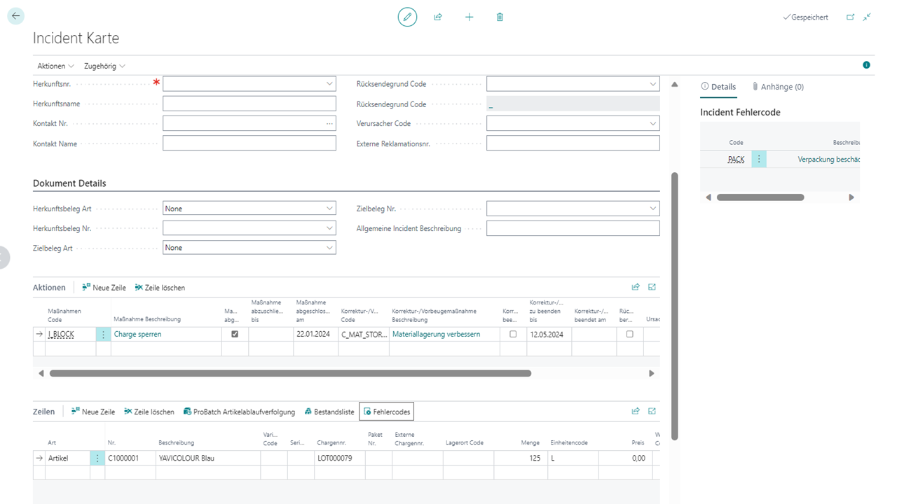Switch to edit mode with pencil icon
The width and height of the screenshot is (897, 504).
[407, 17]
